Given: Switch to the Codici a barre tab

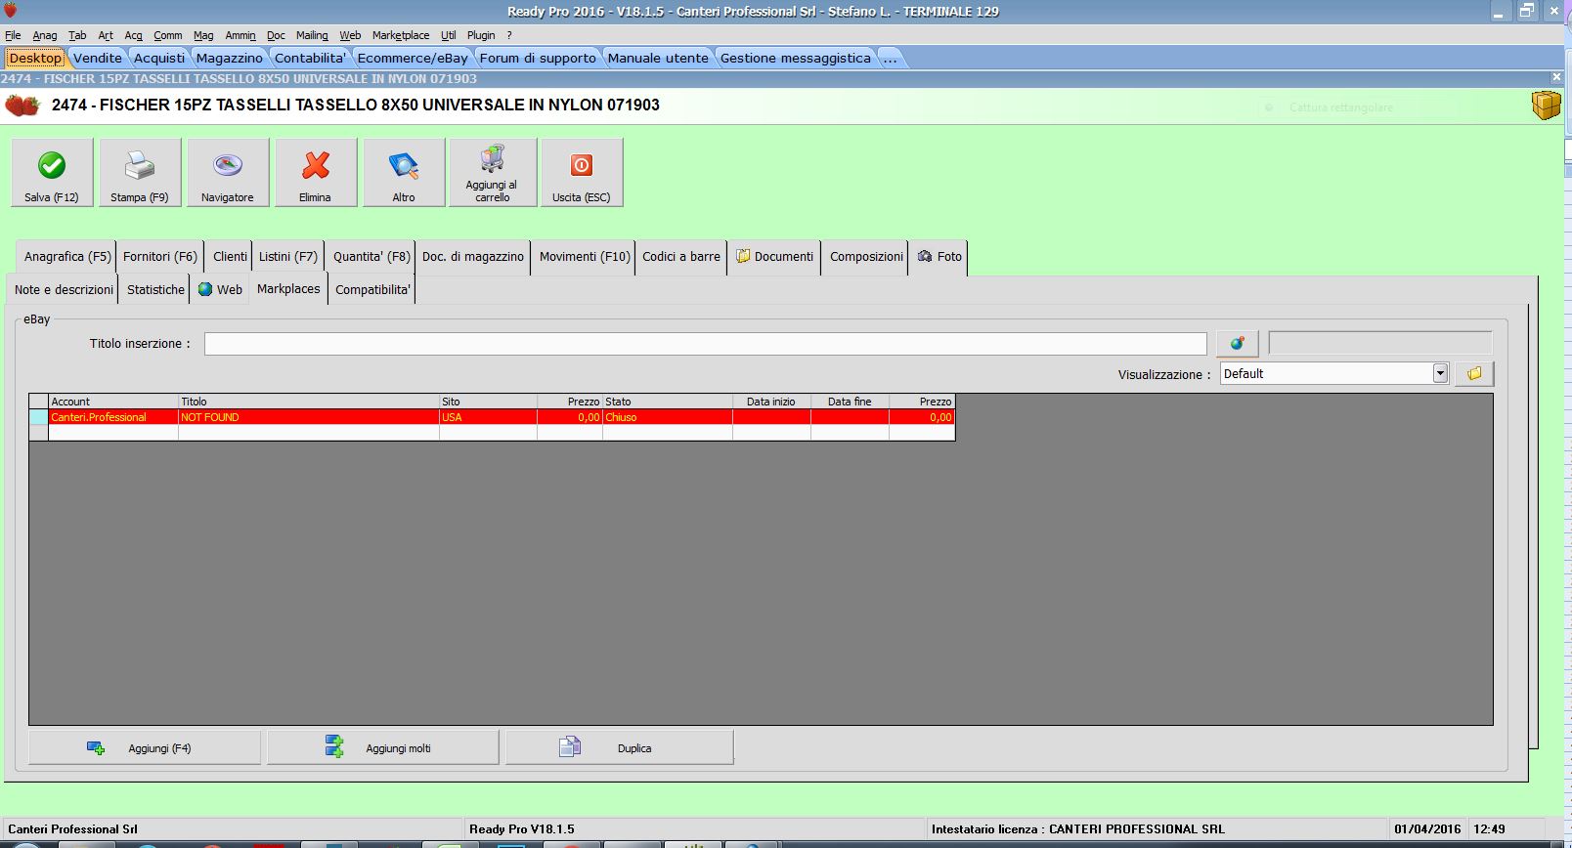Looking at the screenshot, I should [x=681, y=257].
